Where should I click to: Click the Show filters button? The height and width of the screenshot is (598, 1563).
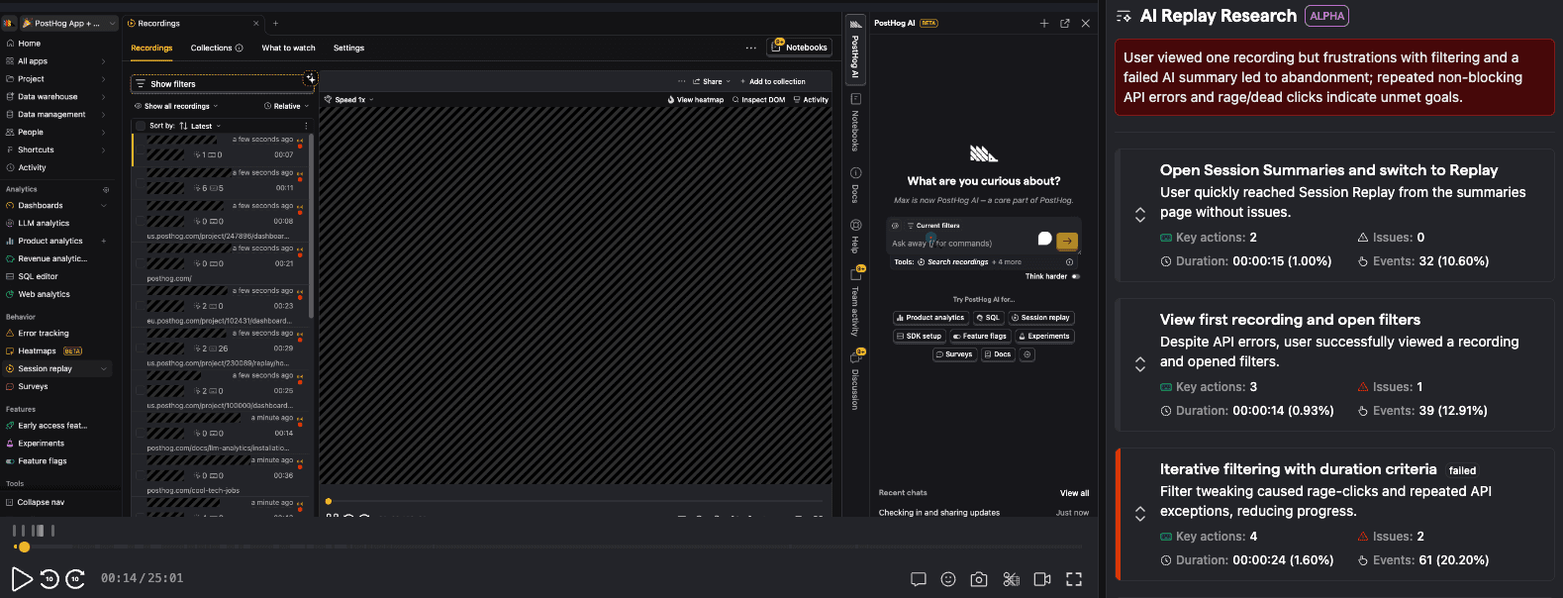(x=223, y=84)
